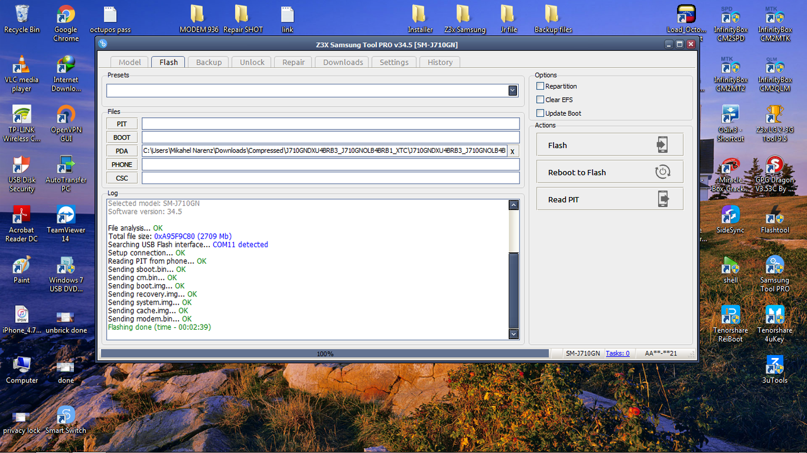Open OpenVPN GUI shortcut
Screen dimensions: 807x453
click(x=66, y=123)
